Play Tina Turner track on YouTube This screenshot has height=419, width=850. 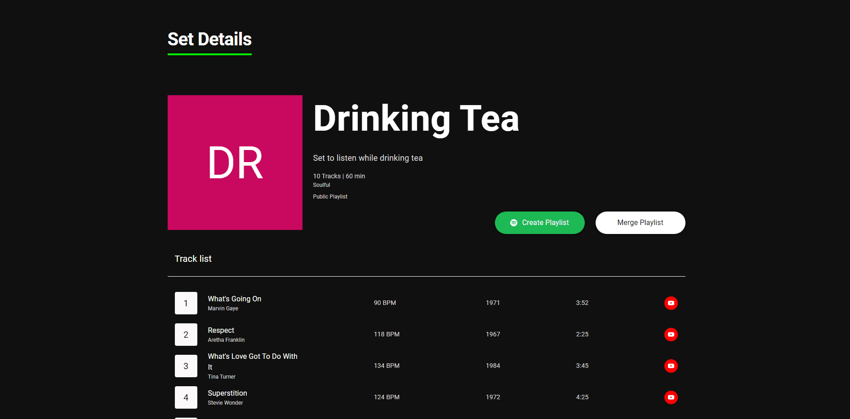671,366
